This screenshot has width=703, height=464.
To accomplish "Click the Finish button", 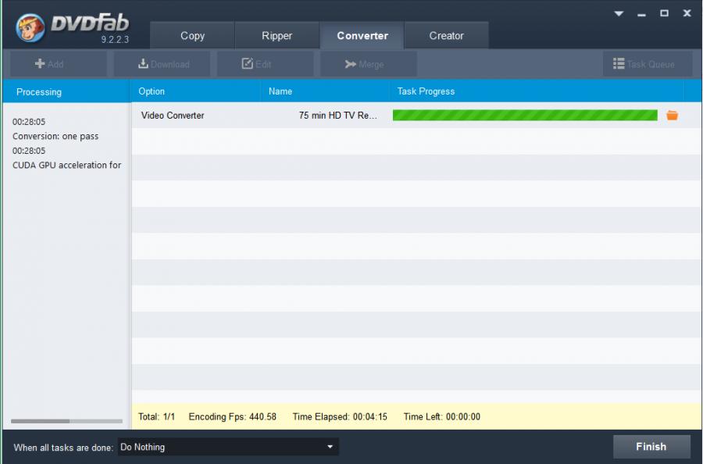I will [651, 447].
